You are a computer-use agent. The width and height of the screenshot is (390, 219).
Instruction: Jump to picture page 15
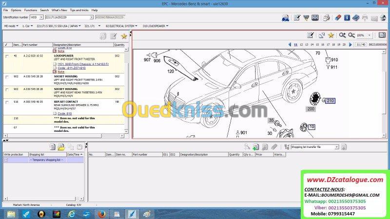[x=317, y=45]
